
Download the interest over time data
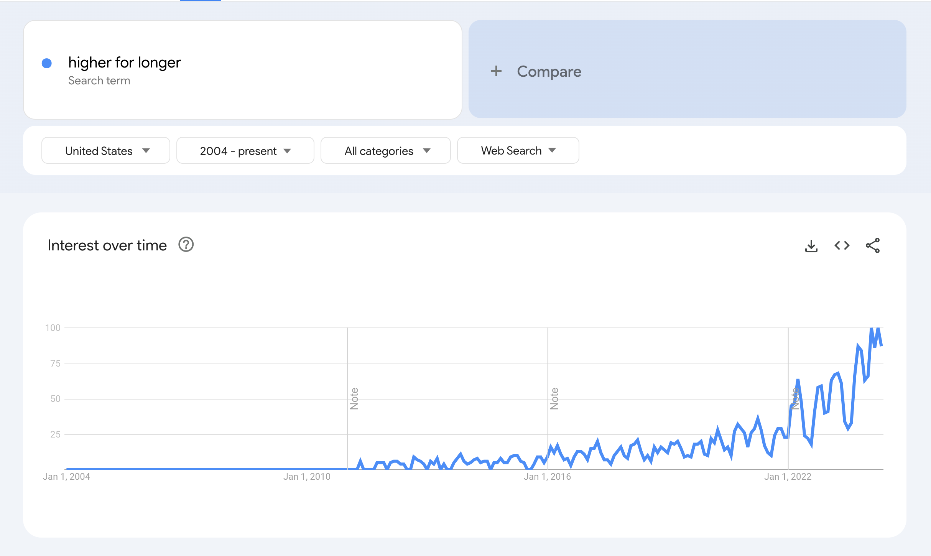[811, 246]
